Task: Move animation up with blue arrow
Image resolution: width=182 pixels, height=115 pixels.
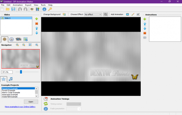Action: (x=145, y=24)
